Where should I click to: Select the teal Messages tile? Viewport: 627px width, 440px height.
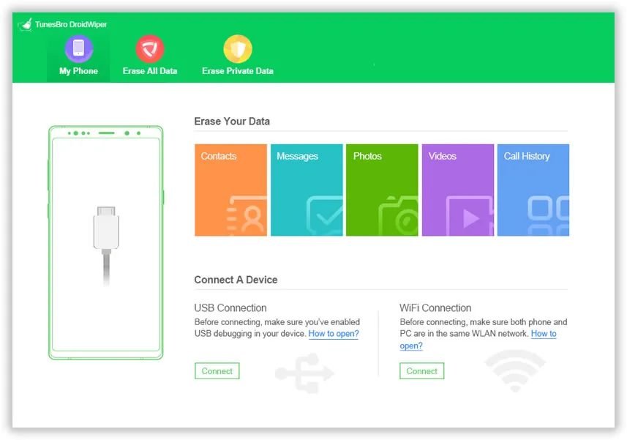click(307, 190)
